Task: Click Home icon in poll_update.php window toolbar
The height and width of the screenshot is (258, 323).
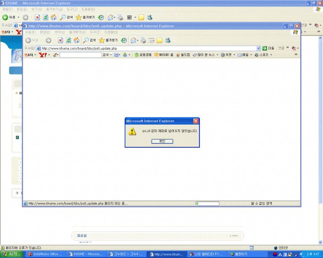Action: pos(77,40)
